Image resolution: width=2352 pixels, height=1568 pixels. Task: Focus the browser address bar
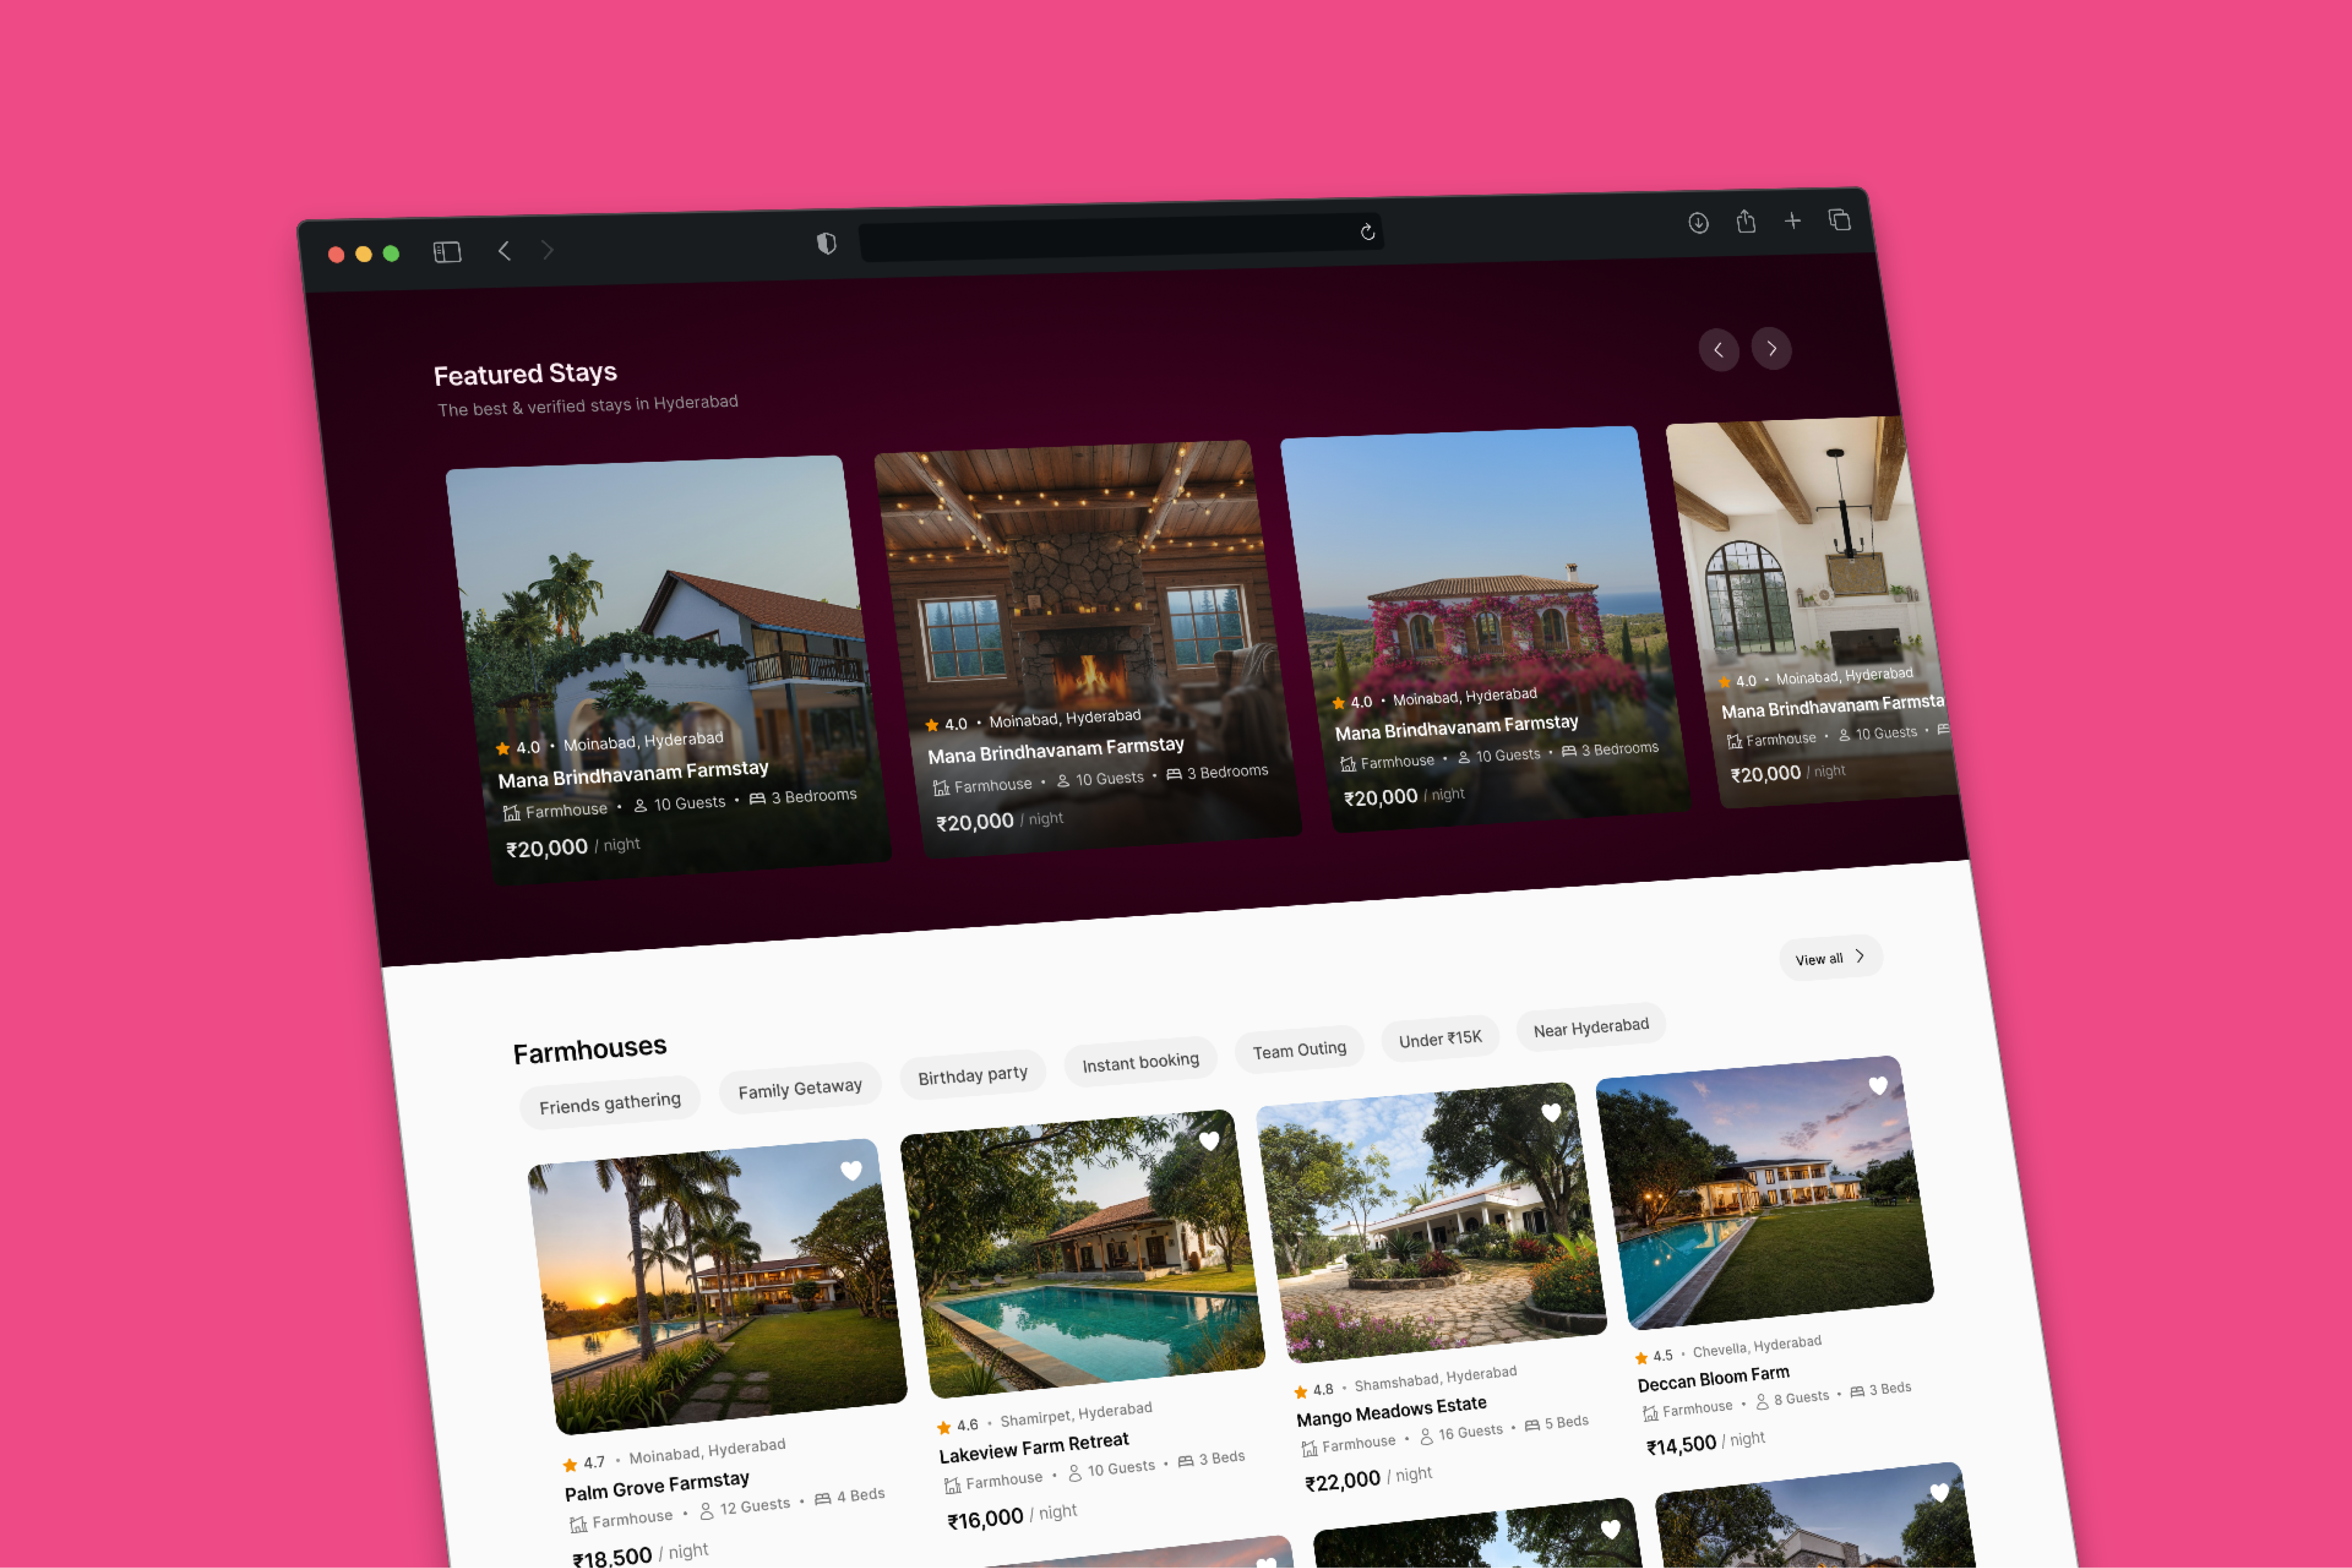(1120, 237)
